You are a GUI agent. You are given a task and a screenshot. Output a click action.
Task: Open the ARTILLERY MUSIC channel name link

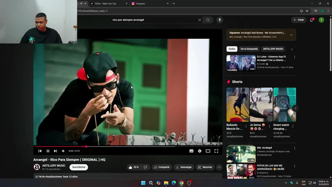click(x=54, y=166)
